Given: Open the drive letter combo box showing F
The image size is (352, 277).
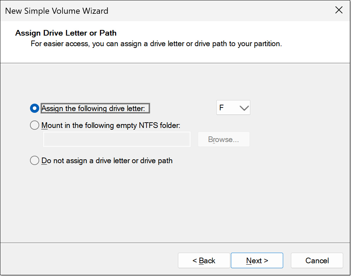Looking at the screenshot, I should click(x=233, y=108).
